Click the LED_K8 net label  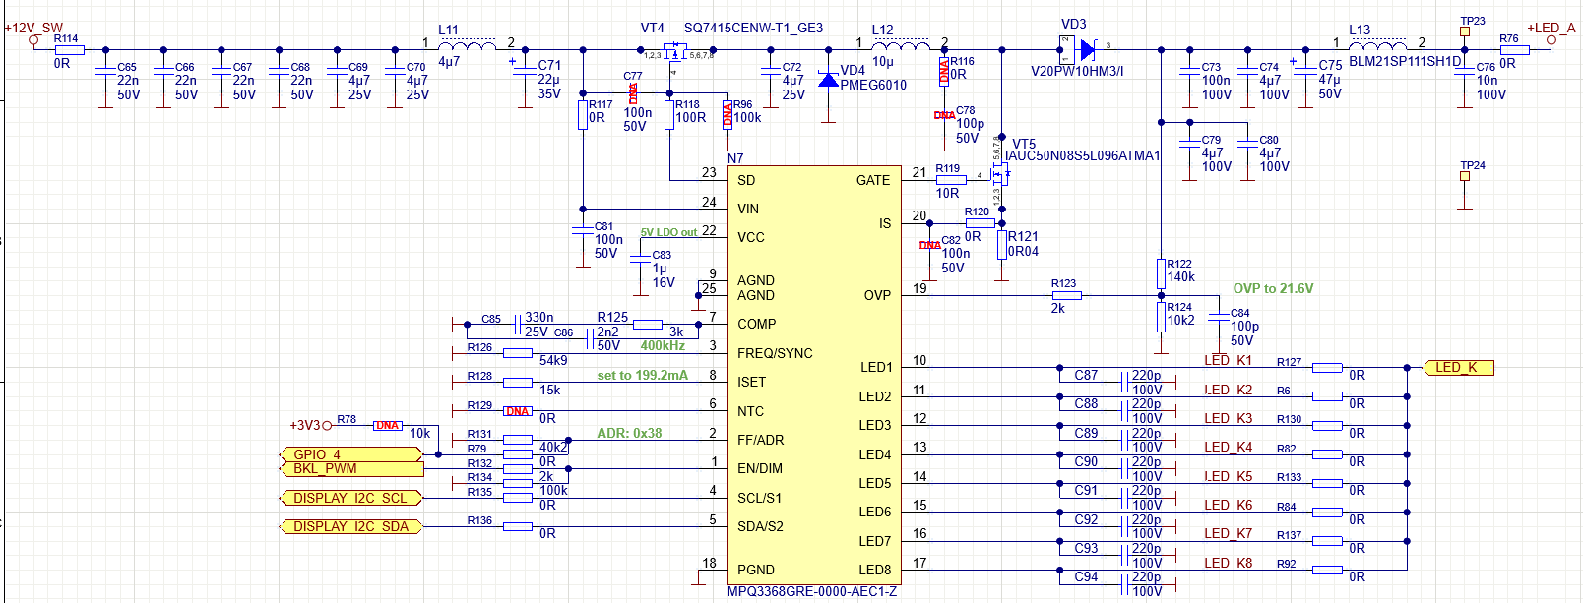point(1228,563)
